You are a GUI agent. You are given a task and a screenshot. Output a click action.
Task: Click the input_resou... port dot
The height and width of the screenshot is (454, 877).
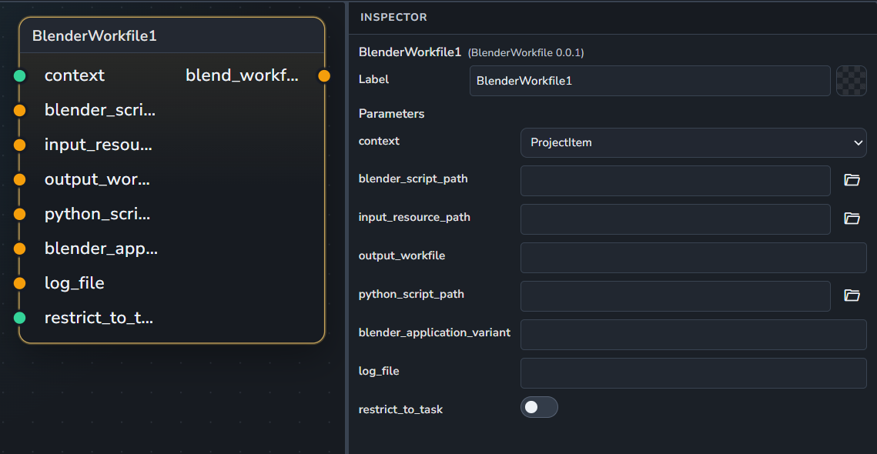tap(19, 145)
